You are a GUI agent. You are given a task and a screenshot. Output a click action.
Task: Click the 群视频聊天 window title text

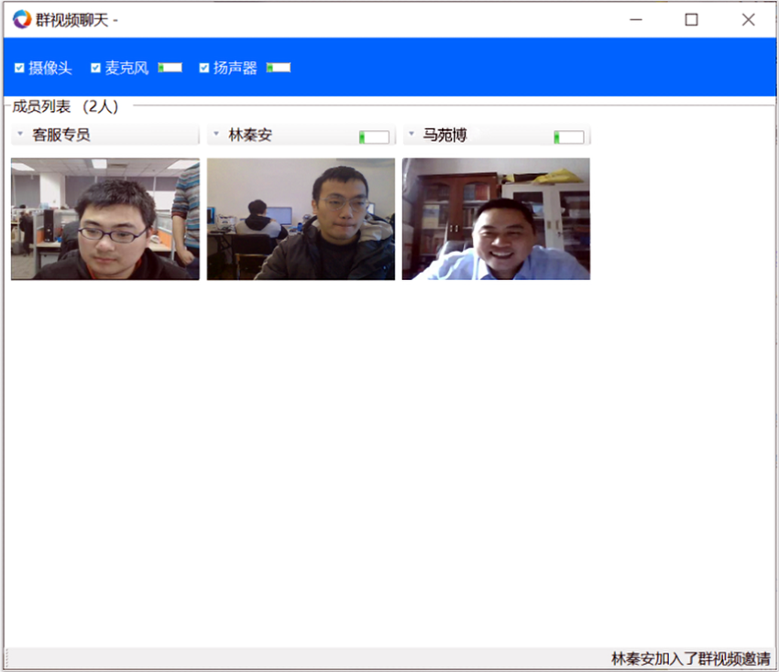(71, 20)
